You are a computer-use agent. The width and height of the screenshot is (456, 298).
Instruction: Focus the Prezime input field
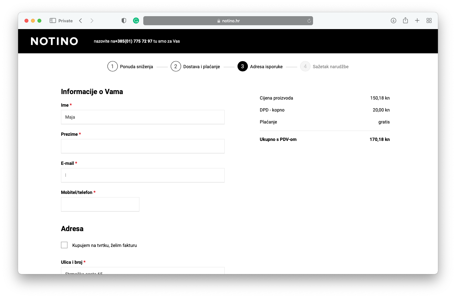tap(143, 146)
